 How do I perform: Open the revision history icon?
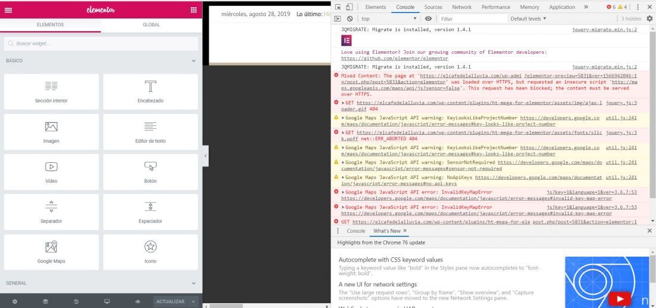click(76, 301)
